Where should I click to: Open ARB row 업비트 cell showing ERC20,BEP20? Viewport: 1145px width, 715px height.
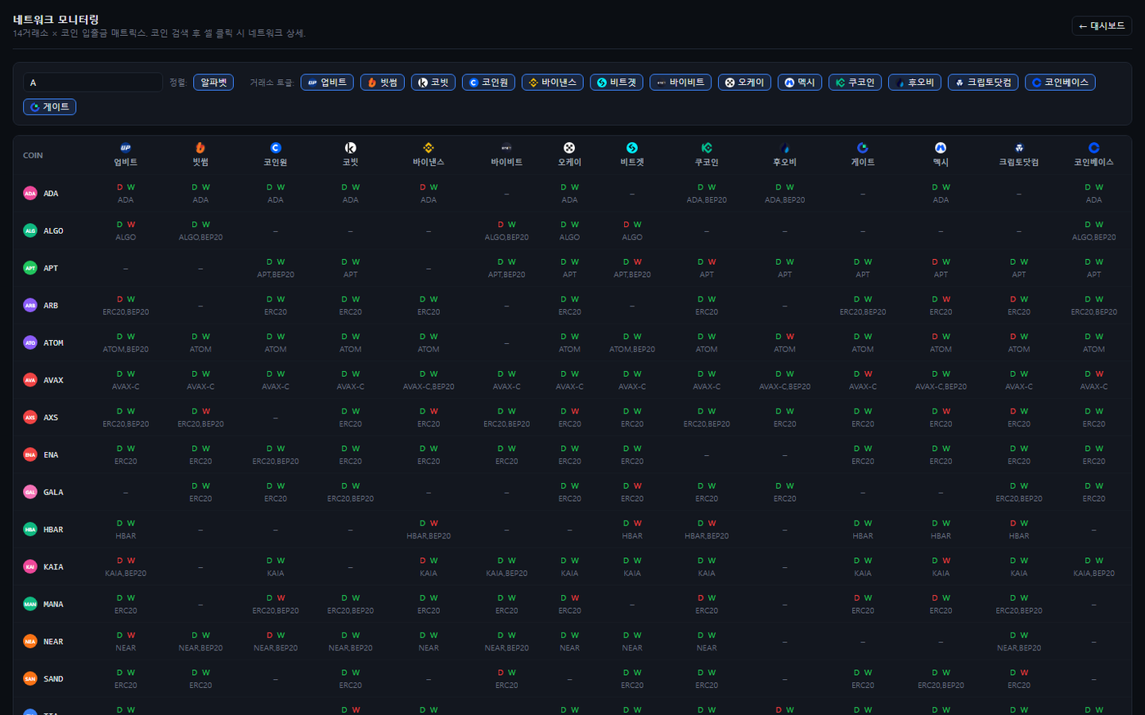pyautogui.click(x=126, y=306)
